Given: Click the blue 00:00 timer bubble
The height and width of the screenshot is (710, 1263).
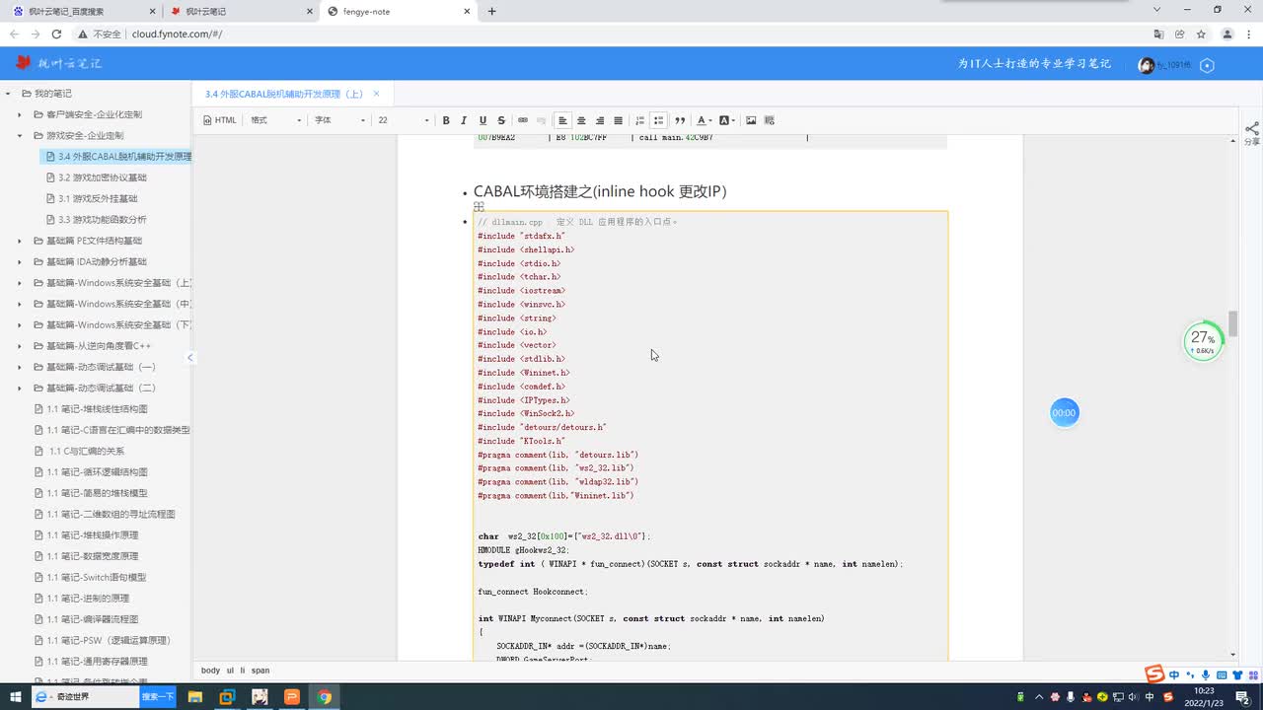Looking at the screenshot, I should pos(1064,413).
